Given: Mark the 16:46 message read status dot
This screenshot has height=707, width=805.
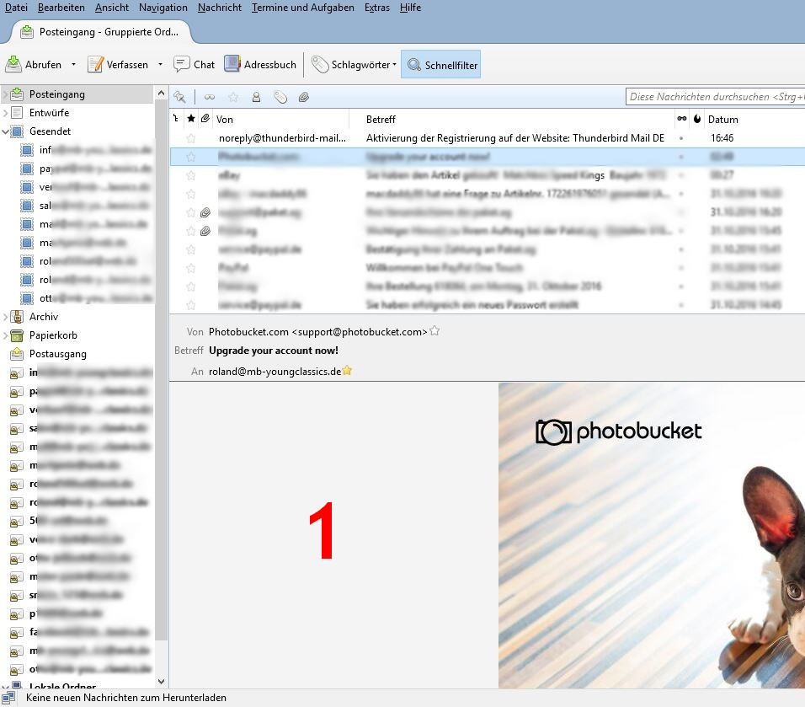Looking at the screenshot, I should 681,137.
